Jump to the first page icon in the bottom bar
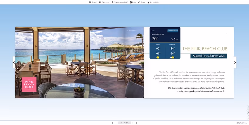 click(112, 123)
